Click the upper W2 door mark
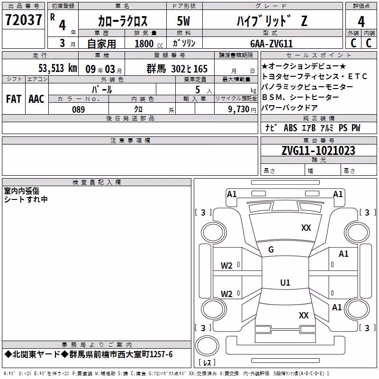 pos(226,266)
